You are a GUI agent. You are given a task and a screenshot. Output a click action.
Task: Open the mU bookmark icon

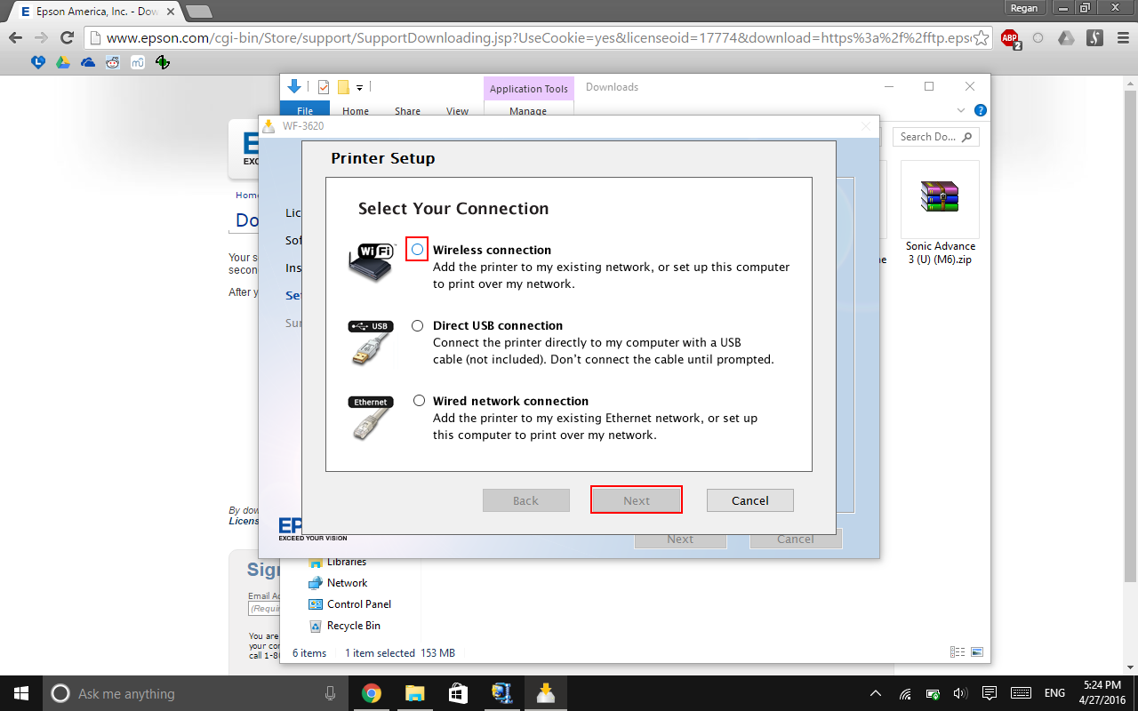tap(137, 62)
